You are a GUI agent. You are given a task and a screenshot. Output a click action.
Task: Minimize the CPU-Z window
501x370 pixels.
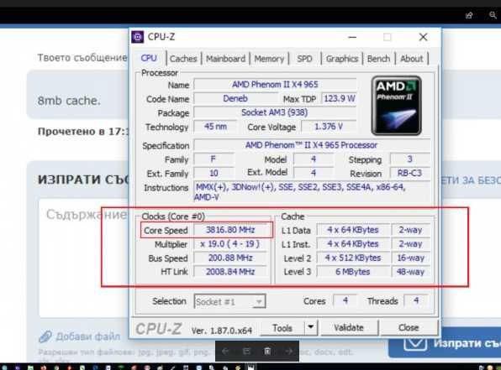pyautogui.click(x=352, y=37)
